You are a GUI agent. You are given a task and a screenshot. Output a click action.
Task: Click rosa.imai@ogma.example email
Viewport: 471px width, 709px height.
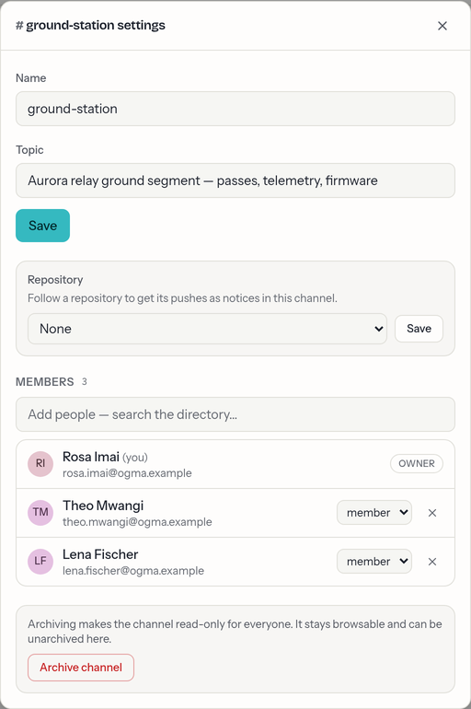pos(127,473)
